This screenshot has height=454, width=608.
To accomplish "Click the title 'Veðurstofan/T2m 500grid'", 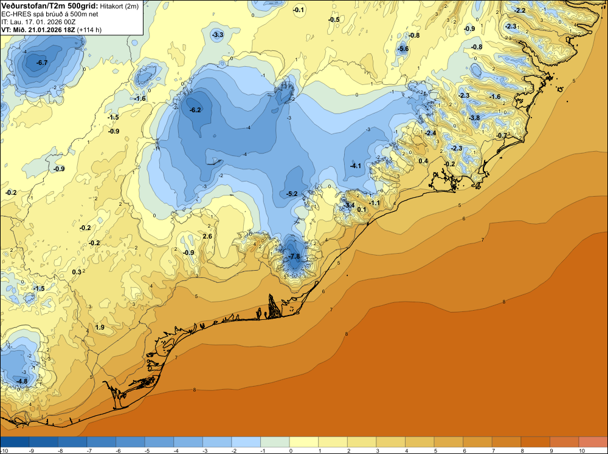I will tap(49, 5).
